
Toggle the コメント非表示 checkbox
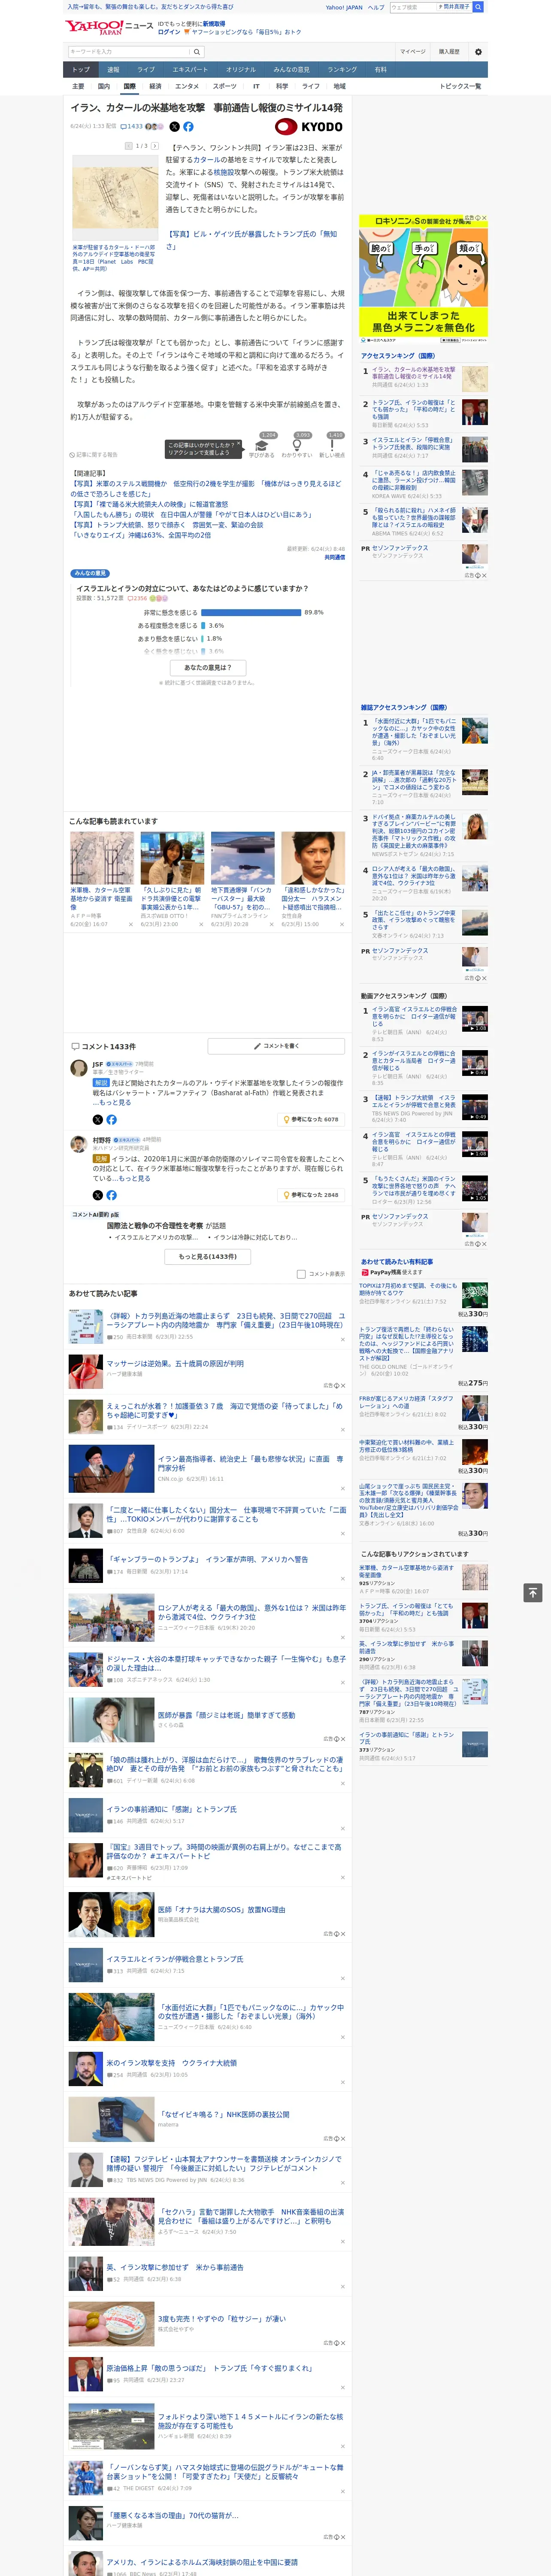(x=301, y=1274)
